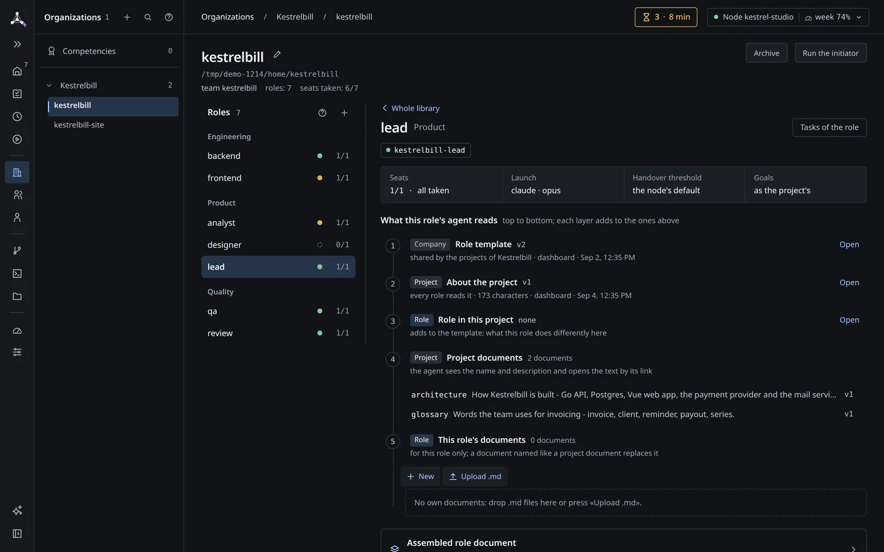Open Tasks of the role
Screen dimensions: 884x552
click(x=829, y=128)
